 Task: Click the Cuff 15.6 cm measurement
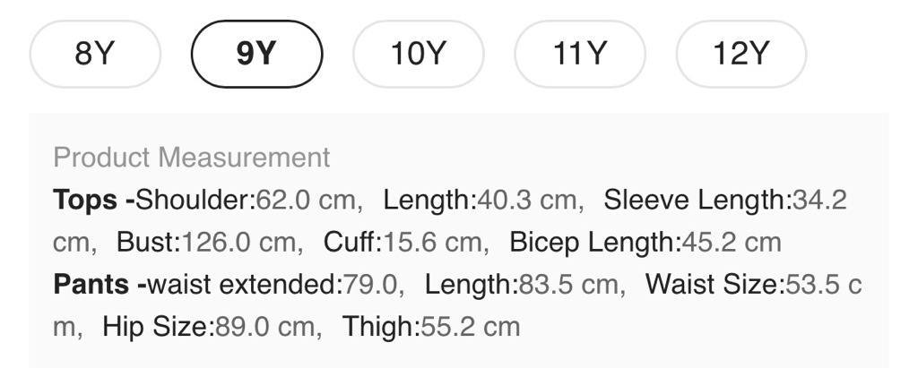tap(405, 242)
